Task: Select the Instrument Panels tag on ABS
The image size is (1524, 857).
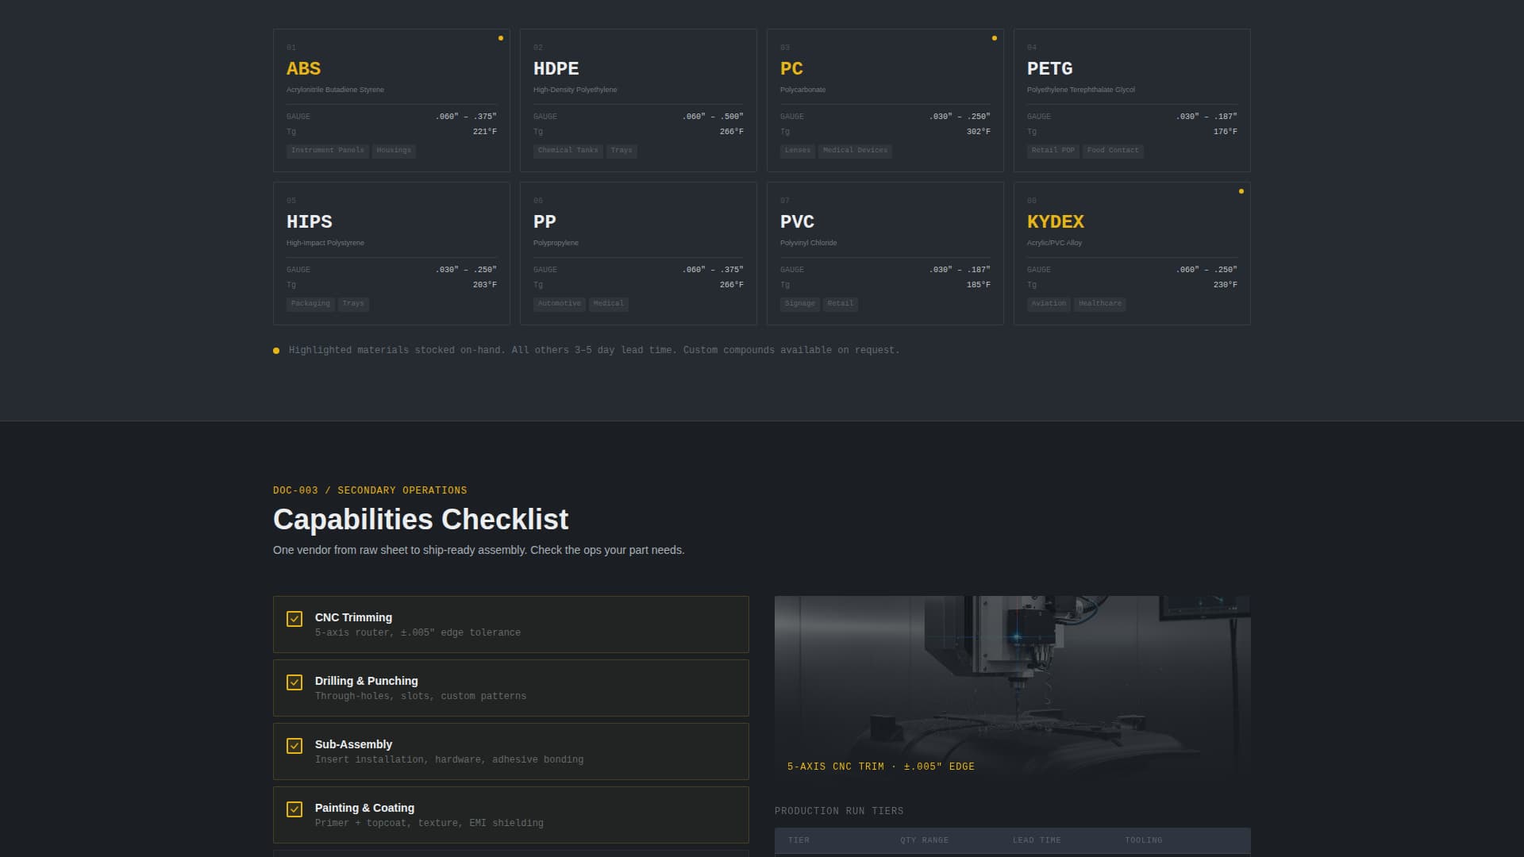Action: coord(327,150)
